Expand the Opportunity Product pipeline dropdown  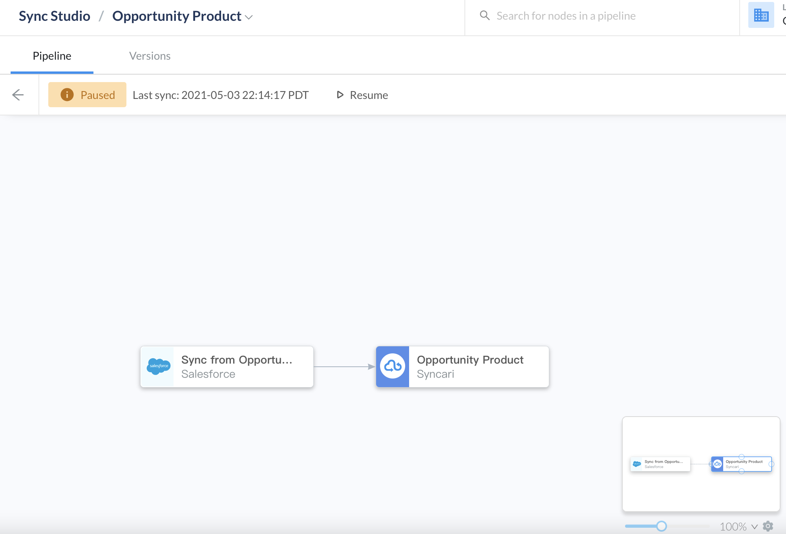[x=249, y=17]
